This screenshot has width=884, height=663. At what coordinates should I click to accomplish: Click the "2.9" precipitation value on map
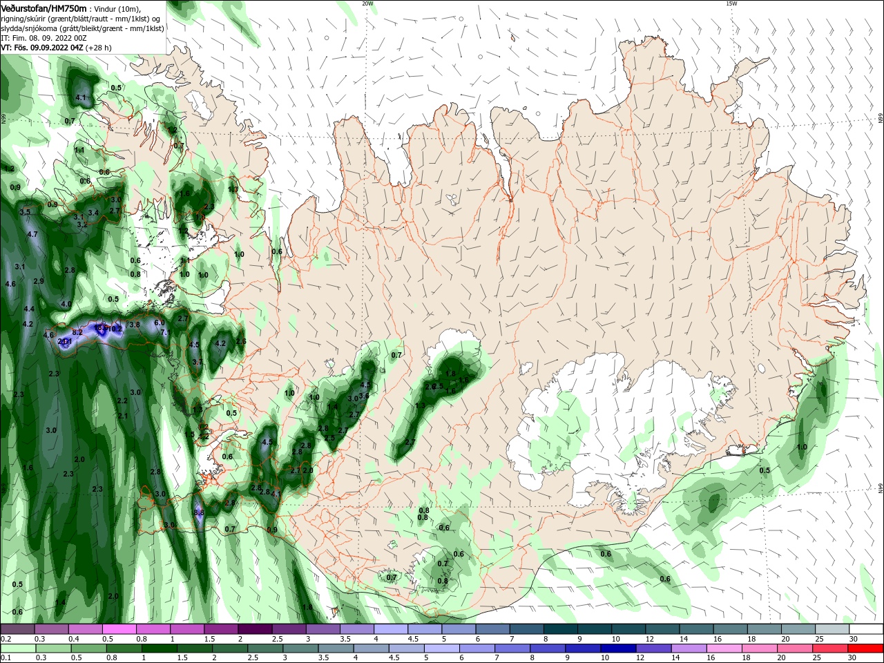39,281
